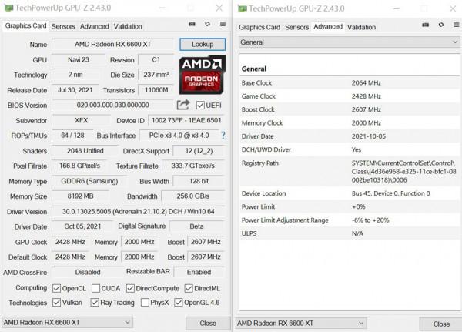Viewport: 462px width, 332px height.
Task: Click the Shaders 2048 Unified field
Action: [x=85, y=151]
